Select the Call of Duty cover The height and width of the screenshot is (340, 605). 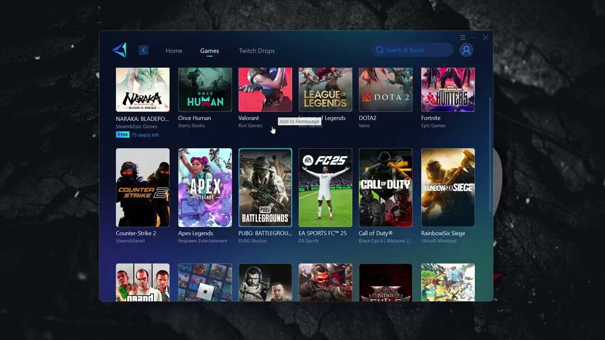coord(386,187)
